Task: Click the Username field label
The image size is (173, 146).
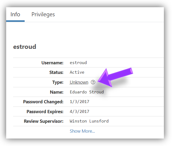Action: pos(52,63)
